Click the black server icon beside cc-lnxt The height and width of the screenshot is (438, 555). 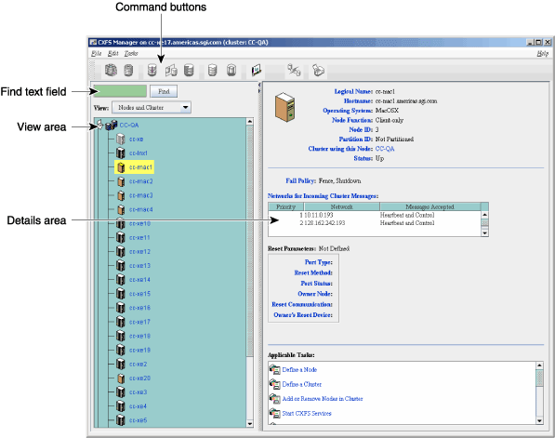121,153
